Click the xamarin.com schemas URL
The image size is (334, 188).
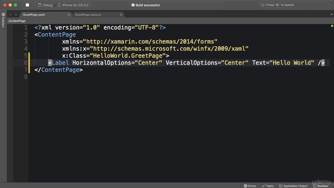tap(150, 42)
